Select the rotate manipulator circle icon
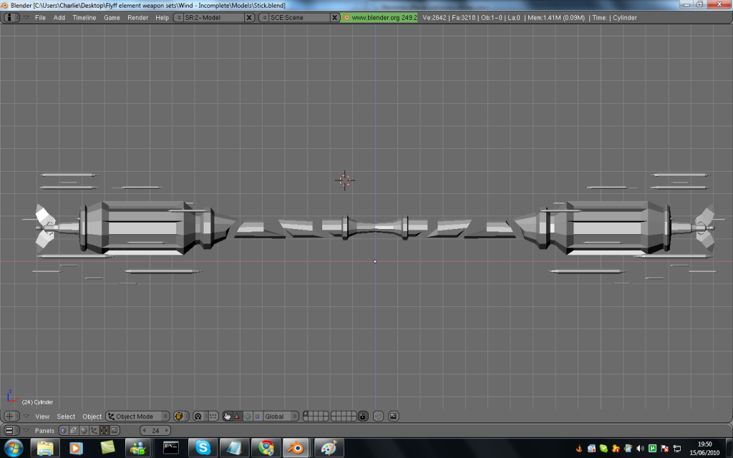This screenshot has height=458, width=733. 248,416
